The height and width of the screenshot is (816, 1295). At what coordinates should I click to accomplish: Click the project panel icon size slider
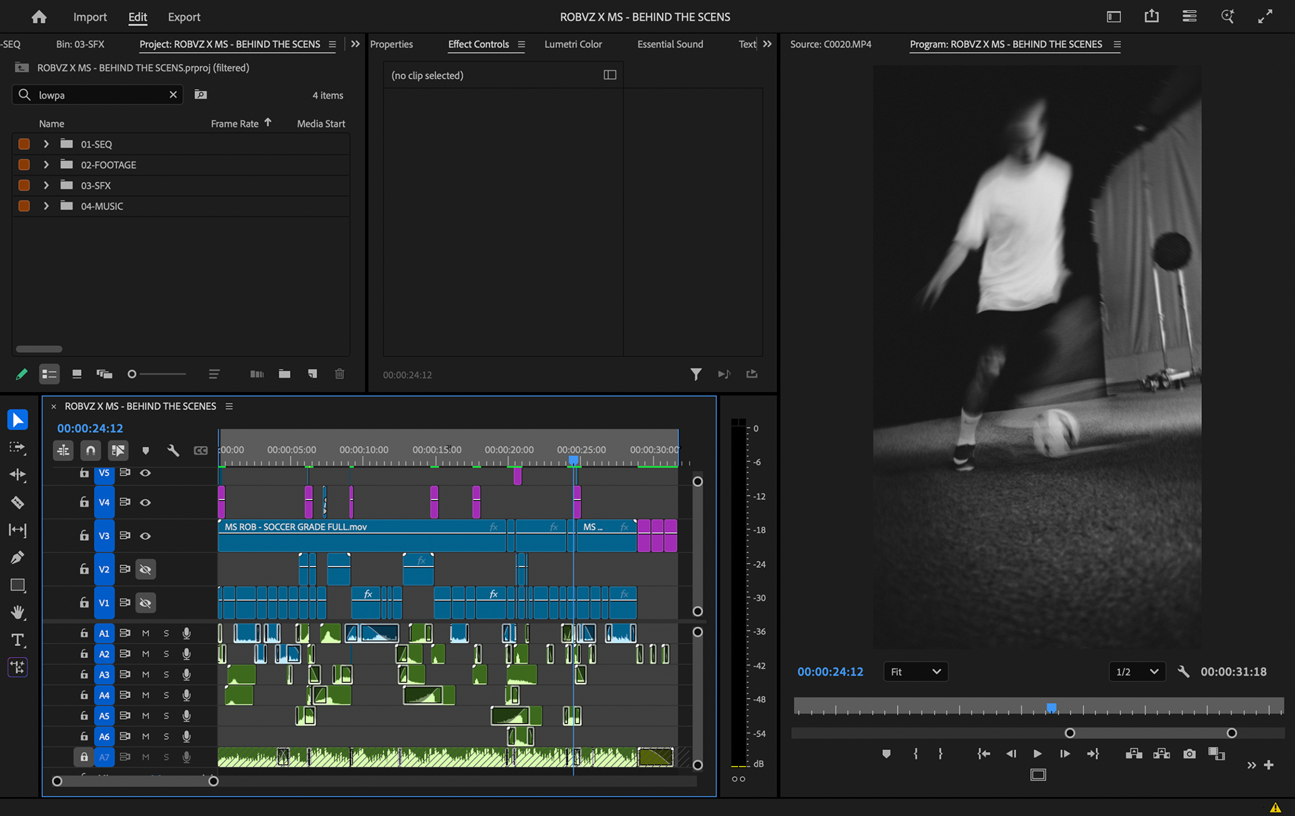point(133,374)
